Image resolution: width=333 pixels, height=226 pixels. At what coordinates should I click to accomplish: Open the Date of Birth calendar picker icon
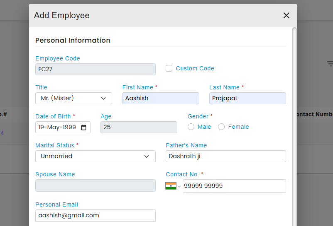point(83,127)
